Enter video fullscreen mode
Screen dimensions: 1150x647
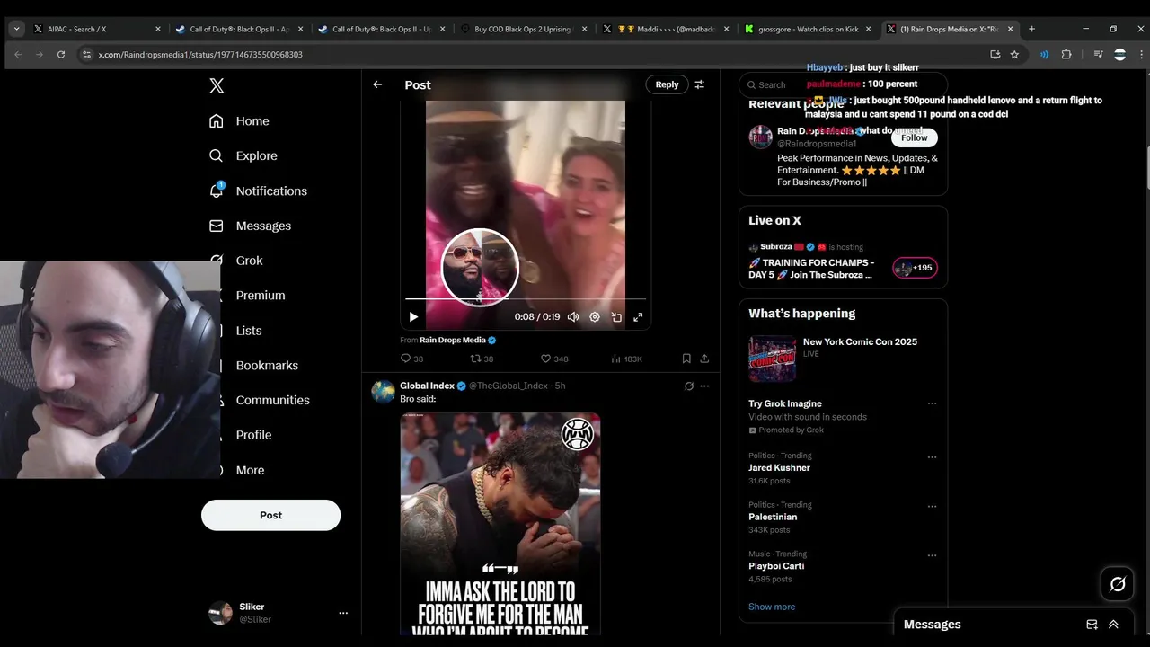(638, 316)
